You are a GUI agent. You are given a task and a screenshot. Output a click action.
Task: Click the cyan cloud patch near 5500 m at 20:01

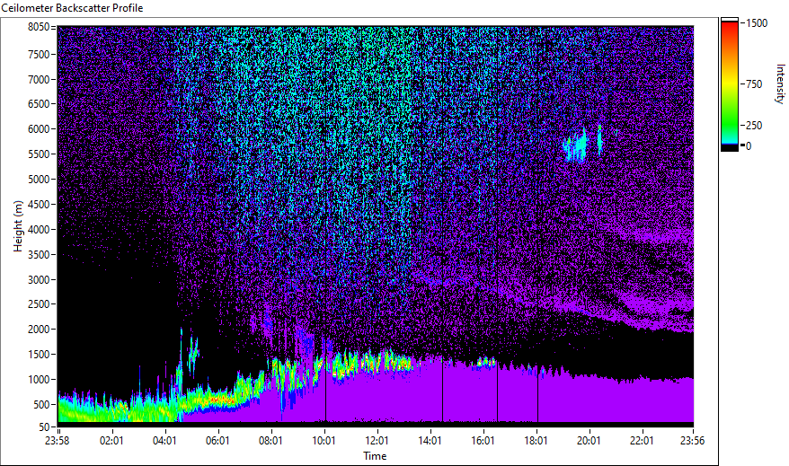click(577, 145)
